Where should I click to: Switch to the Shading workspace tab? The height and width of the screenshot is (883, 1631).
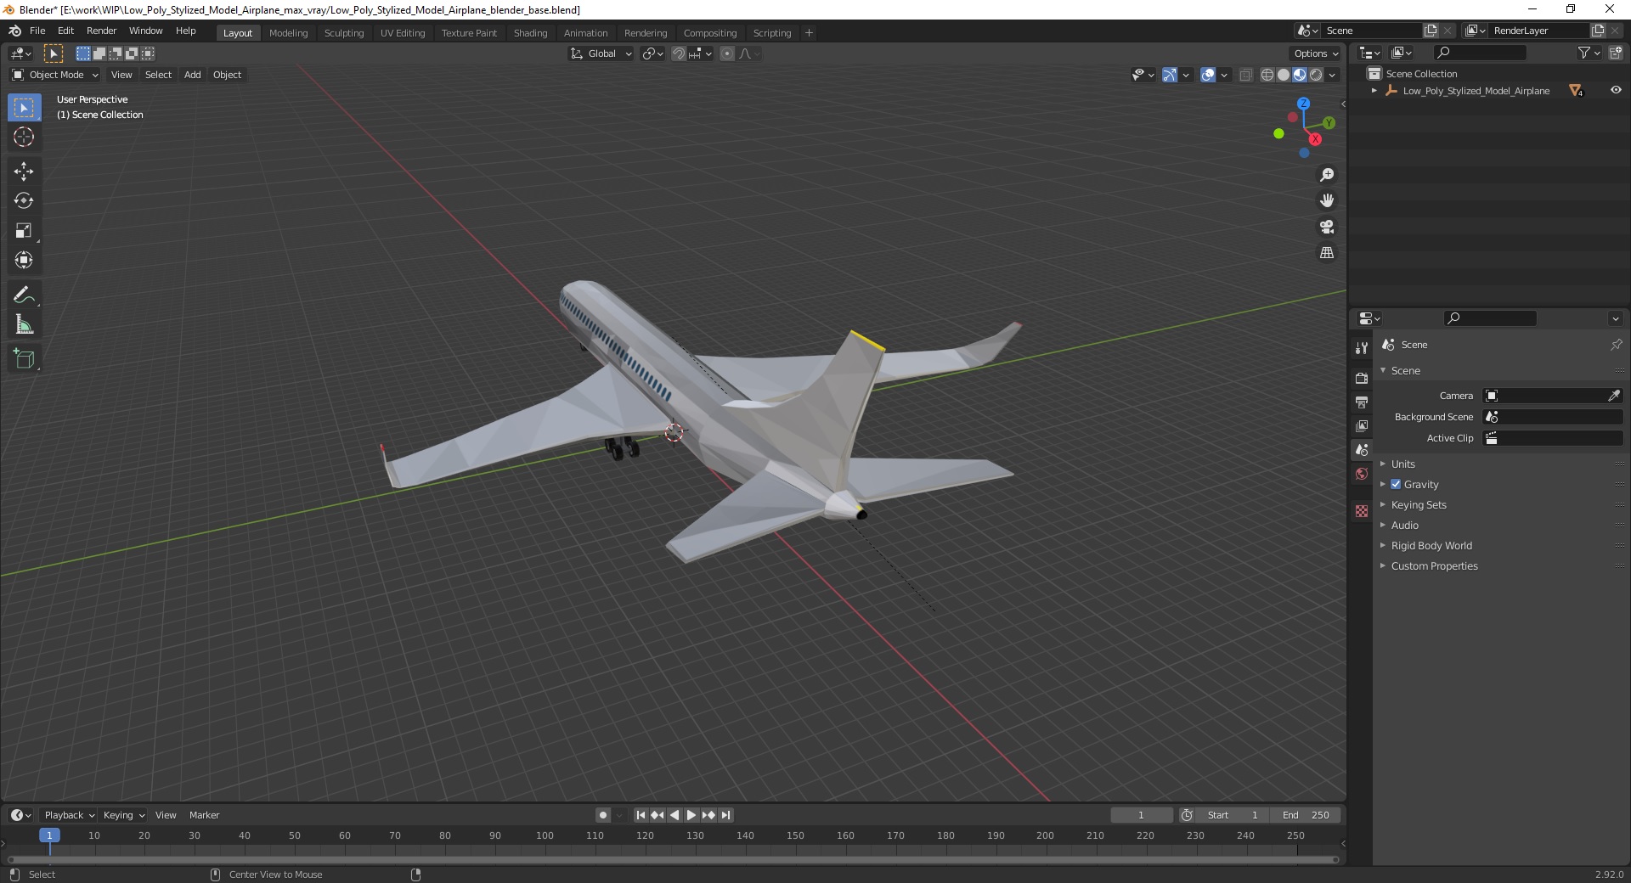[x=530, y=33]
